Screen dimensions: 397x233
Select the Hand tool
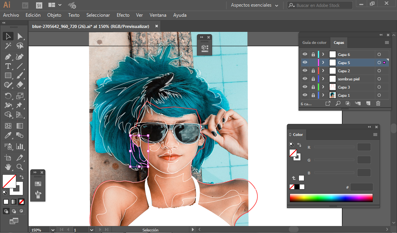[x=8, y=167]
